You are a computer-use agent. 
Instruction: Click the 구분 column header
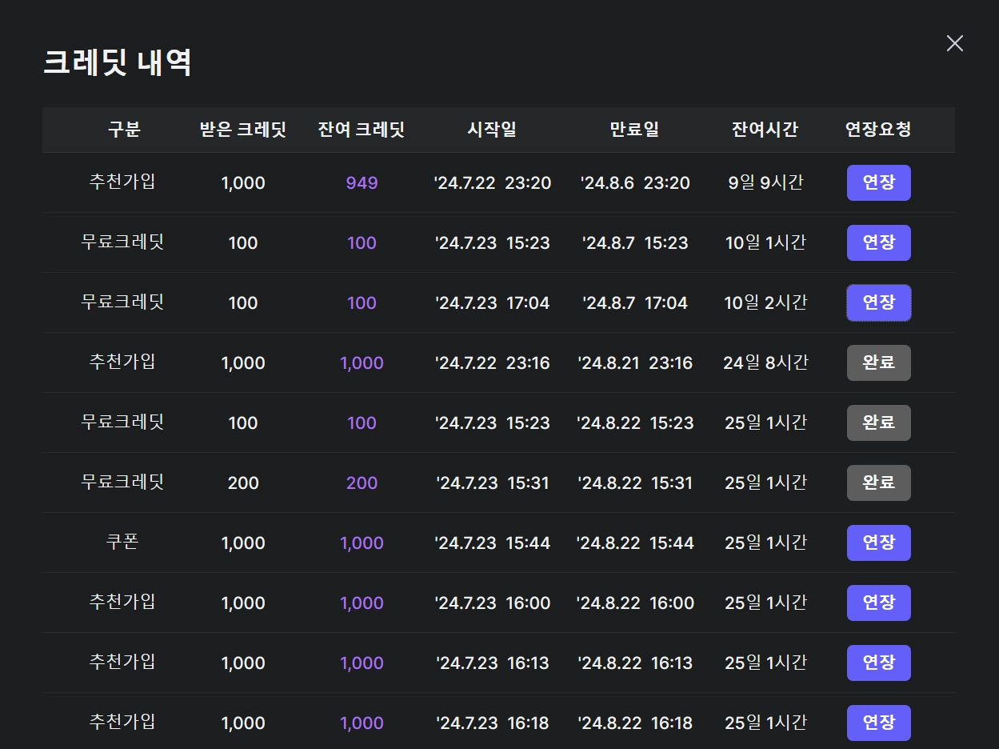[x=124, y=130]
